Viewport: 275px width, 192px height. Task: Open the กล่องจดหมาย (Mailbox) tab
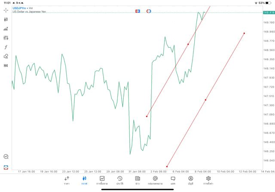pos(155,180)
